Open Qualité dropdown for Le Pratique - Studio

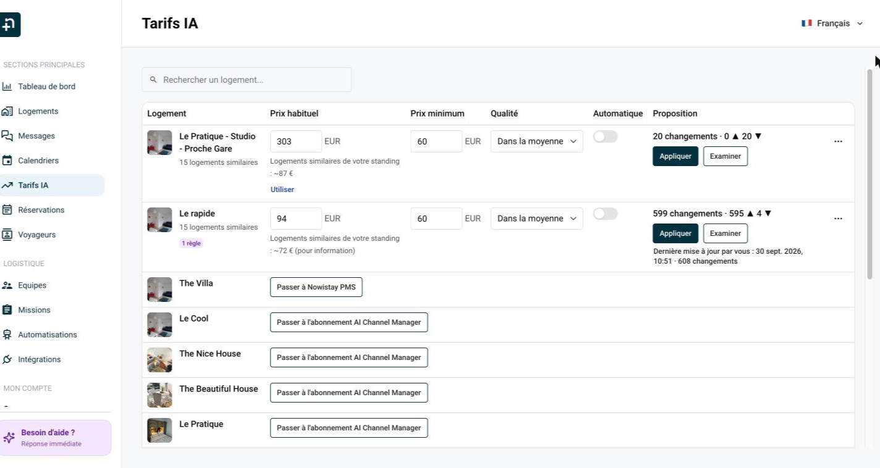pyautogui.click(x=537, y=141)
